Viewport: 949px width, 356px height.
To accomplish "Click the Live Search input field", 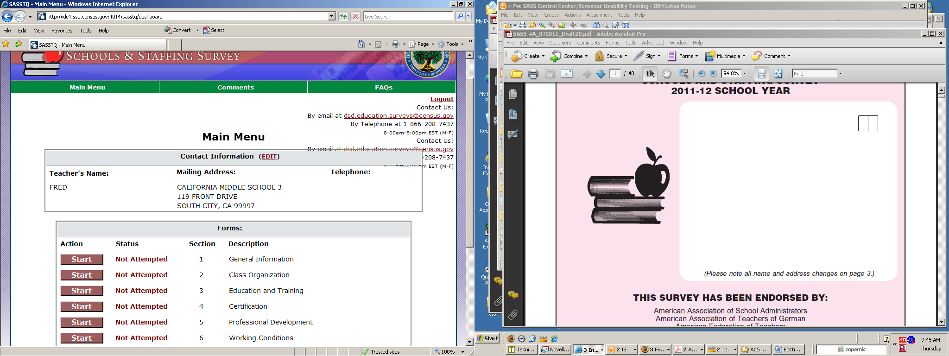I will 408,16.
